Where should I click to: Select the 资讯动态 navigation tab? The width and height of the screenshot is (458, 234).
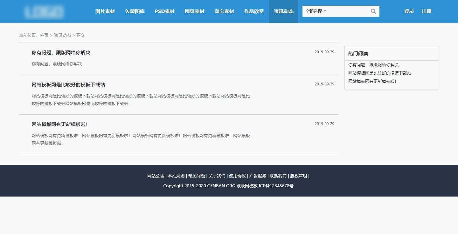click(x=283, y=11)
